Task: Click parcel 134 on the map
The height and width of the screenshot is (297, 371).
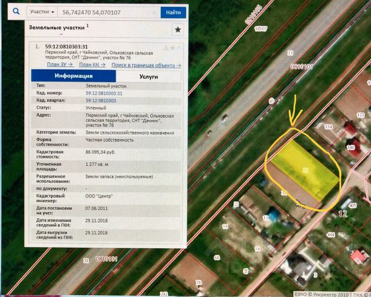Action: pyautogui.click(x=328, y=126)
